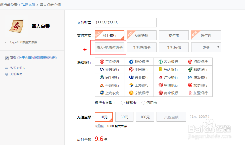The image size is (245, 145).
Task: Choose the 100元 recharge amount
Action: coord(145,117)
